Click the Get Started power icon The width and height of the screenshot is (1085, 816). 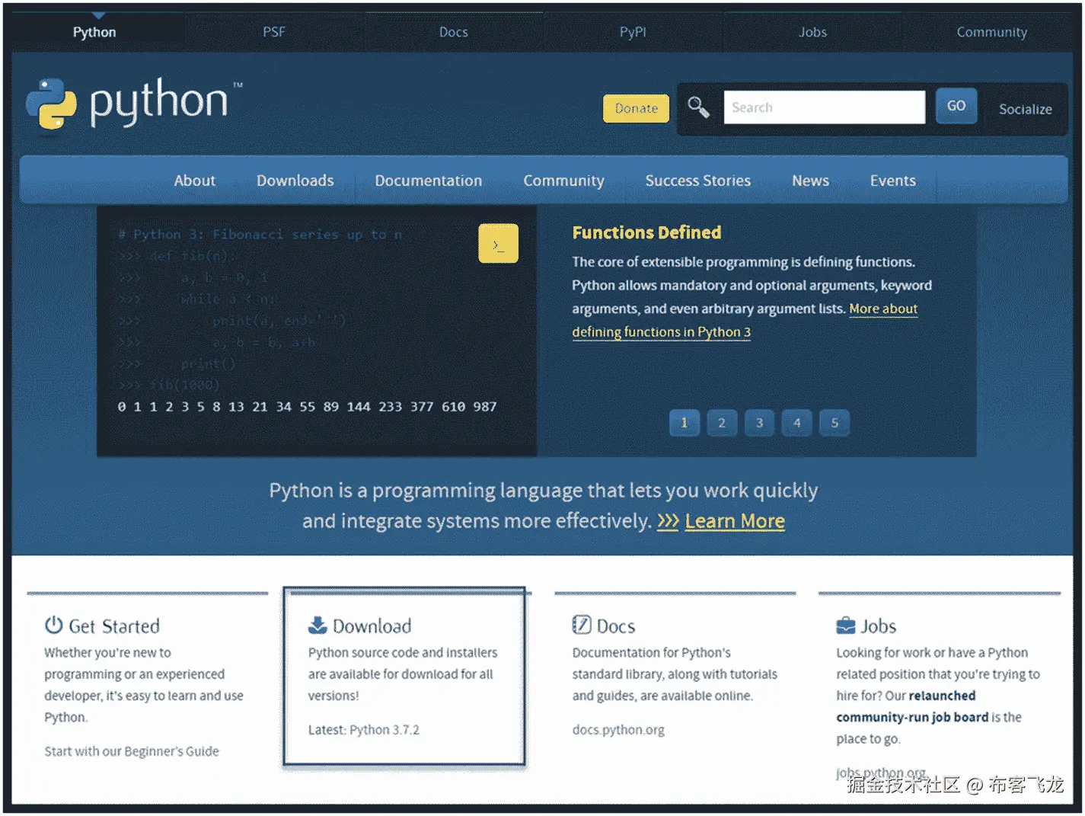(53, 626)
